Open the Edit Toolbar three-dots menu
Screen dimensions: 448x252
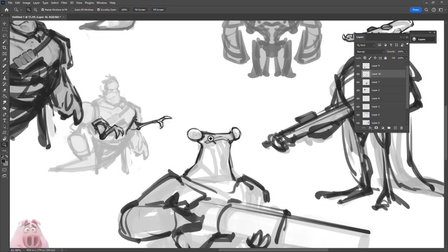(4, 150)
